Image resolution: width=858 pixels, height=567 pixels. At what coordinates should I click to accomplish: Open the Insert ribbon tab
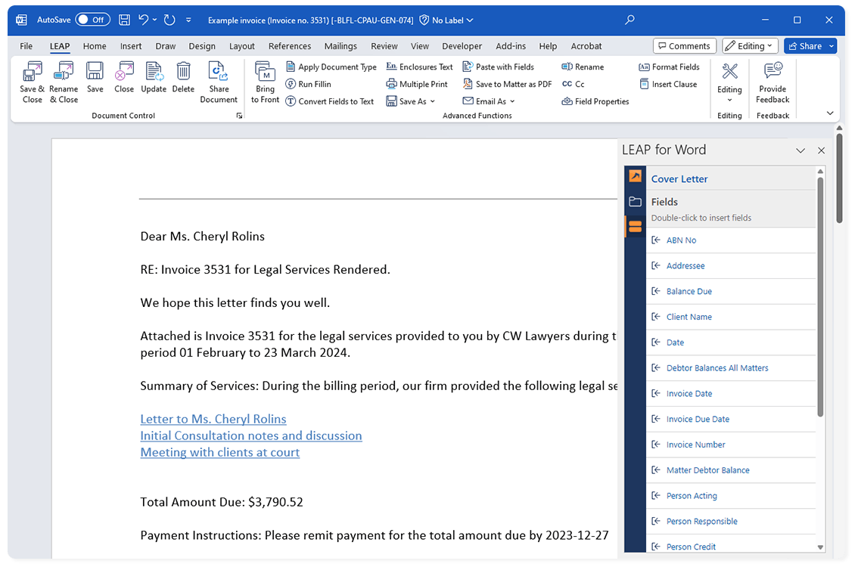[131, 46]
